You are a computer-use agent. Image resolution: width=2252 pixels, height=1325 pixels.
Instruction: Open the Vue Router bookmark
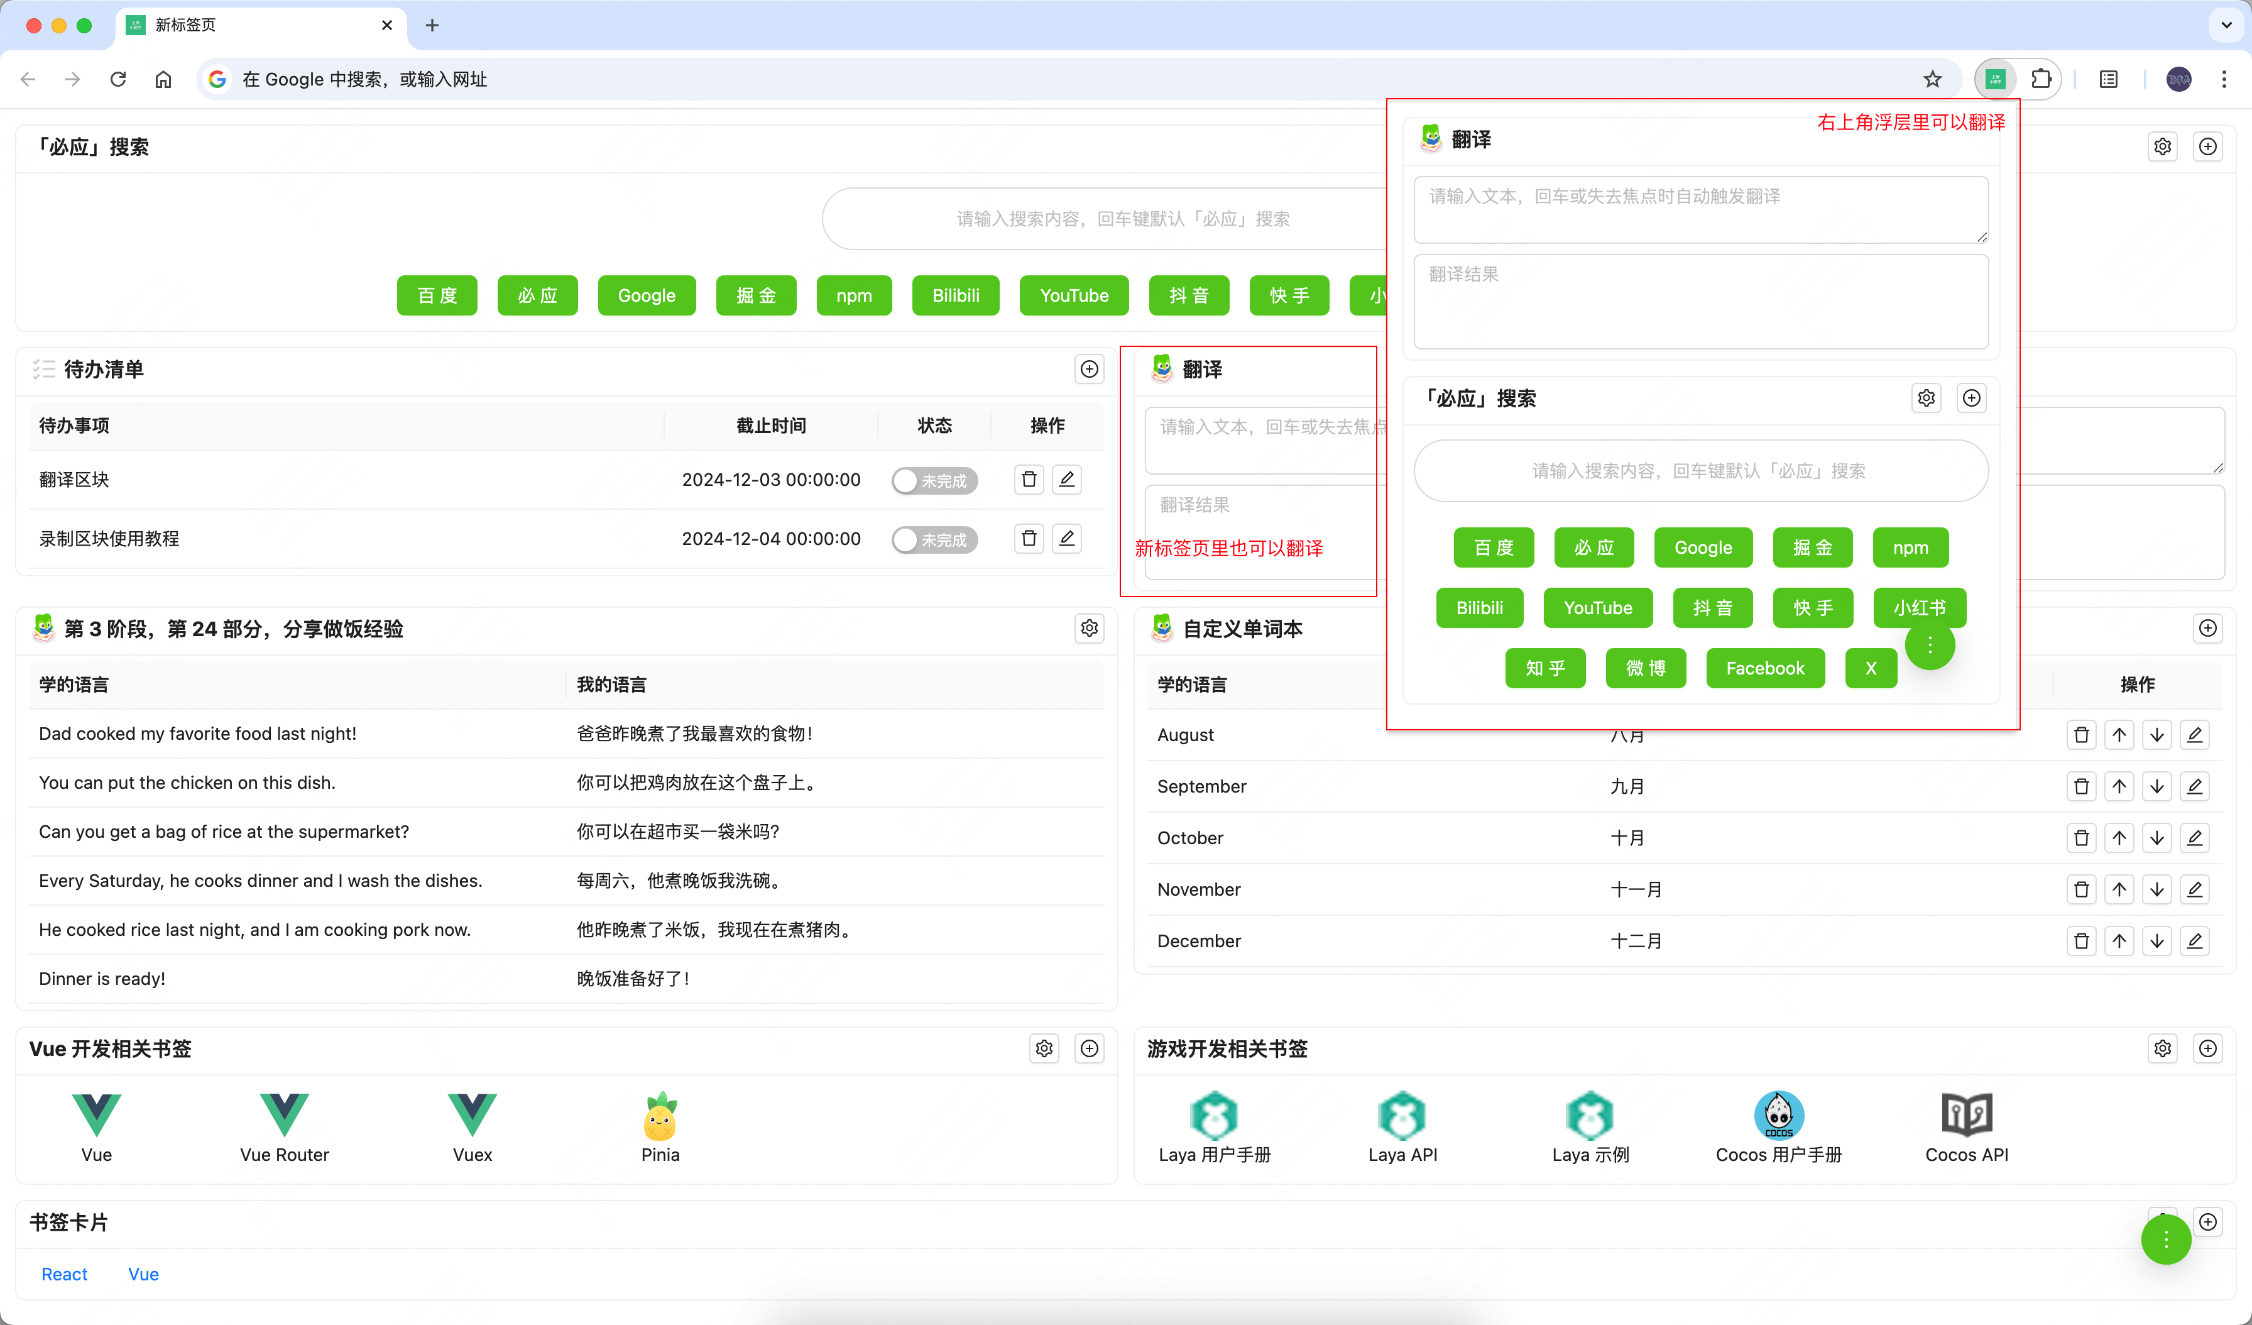tap(284, 1128)
